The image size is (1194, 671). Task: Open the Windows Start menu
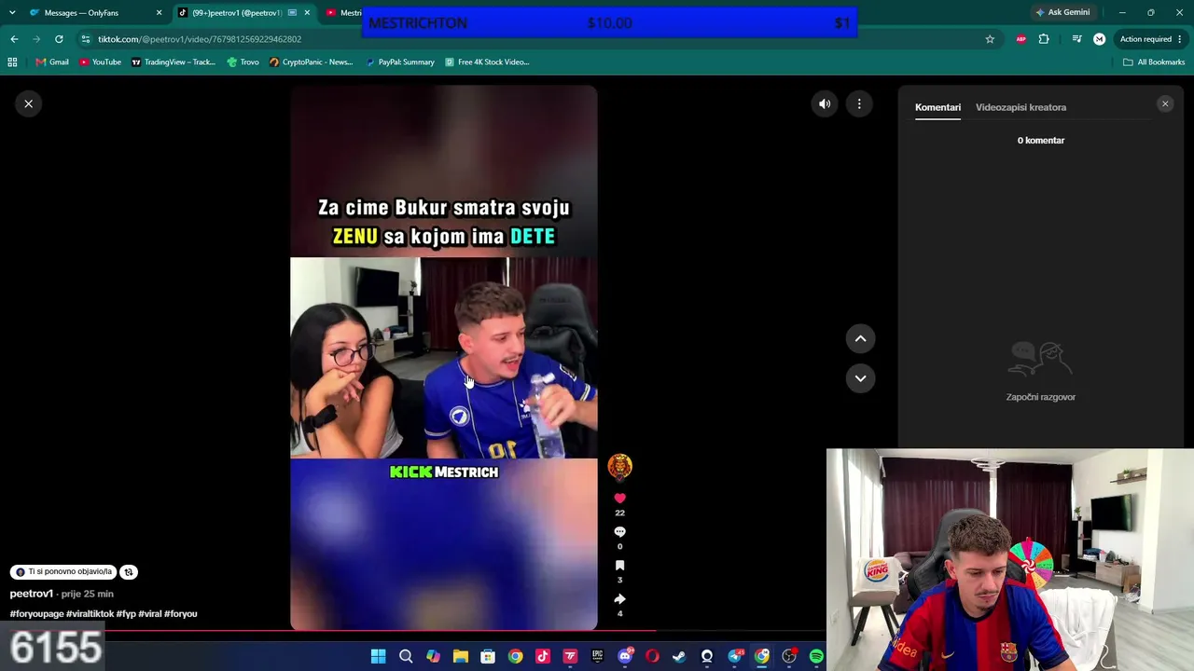pos(378,656)
